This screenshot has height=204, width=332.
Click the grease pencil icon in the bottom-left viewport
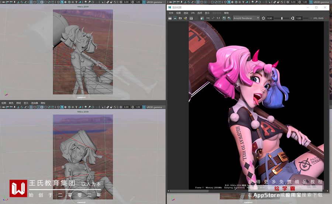[x=25, y=107]
